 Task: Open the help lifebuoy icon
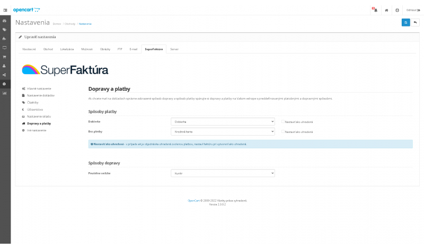click(x=397, y=10)
